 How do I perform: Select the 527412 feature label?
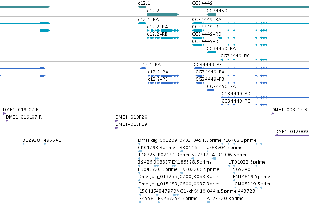200,155
